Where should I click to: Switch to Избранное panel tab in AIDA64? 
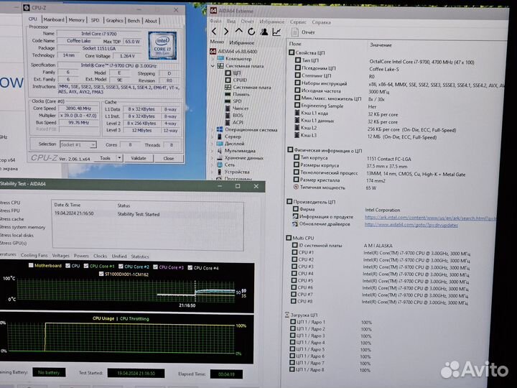242,42
